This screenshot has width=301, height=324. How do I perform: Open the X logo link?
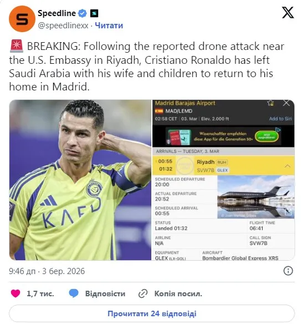288,13
